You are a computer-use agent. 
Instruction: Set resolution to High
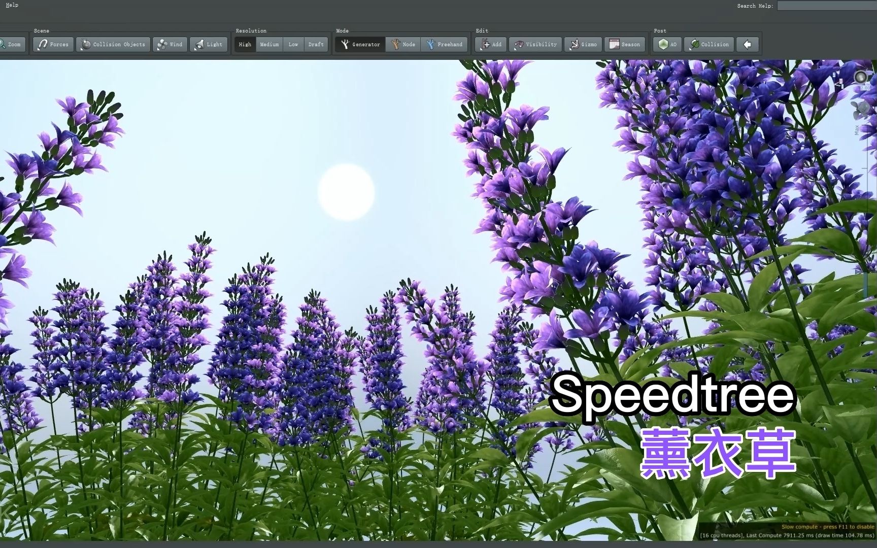coord(245,45)
